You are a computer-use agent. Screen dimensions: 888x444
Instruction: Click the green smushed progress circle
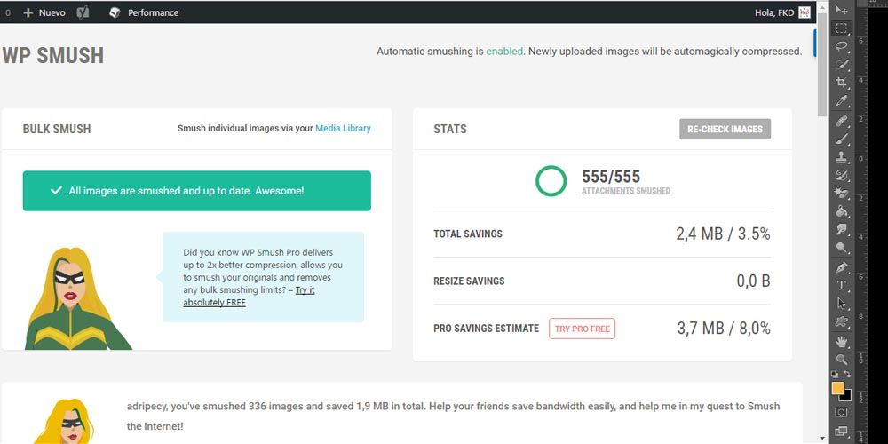[x=551, y=181]
